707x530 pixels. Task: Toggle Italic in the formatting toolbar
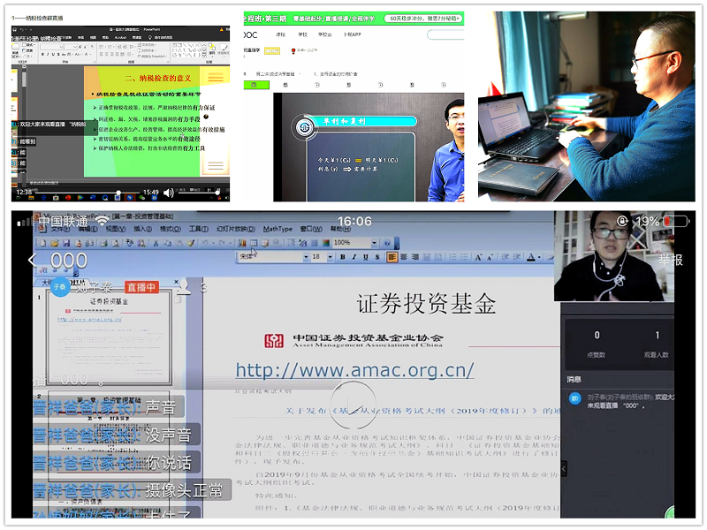click(x=353, y=257)
